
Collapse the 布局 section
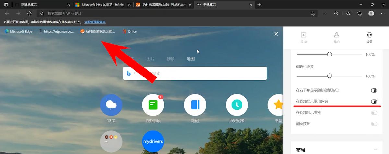point(375,149)
